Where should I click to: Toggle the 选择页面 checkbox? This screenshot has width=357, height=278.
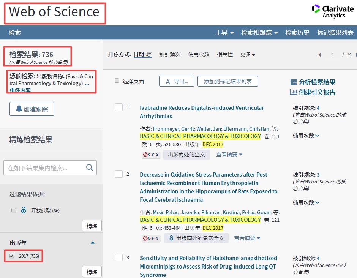[x=117, y=81]
